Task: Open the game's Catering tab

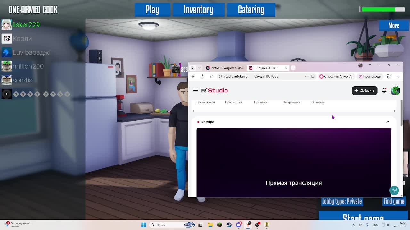Action: click(251, 10)
